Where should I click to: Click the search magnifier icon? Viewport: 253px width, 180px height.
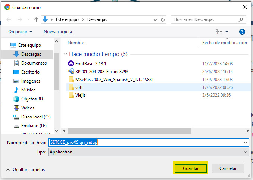(x=241, y=19)
